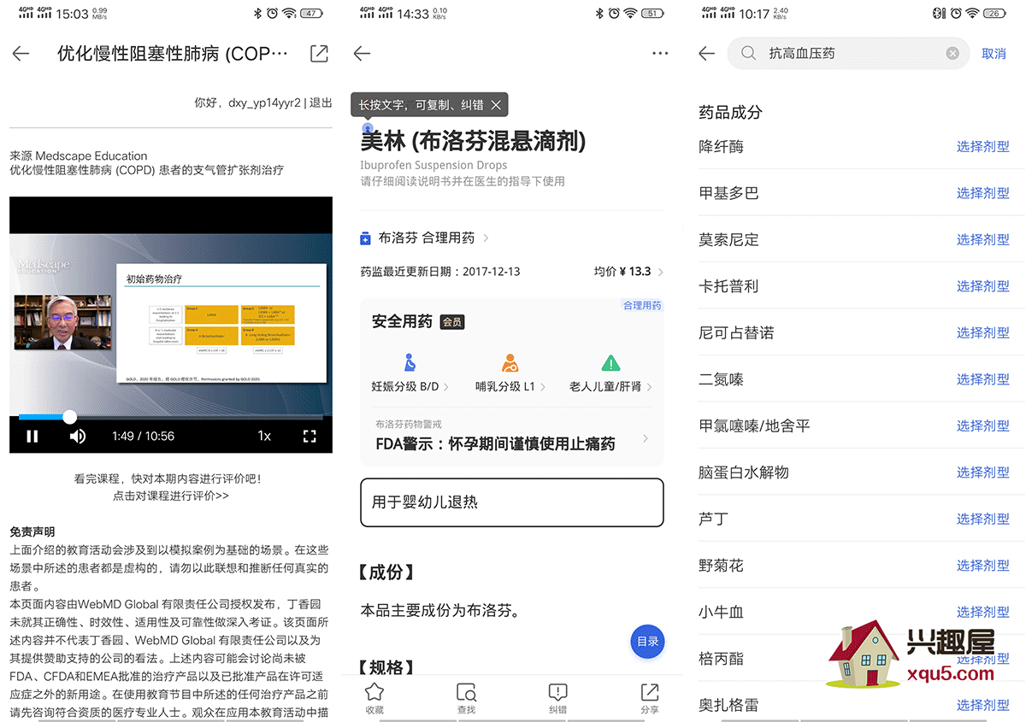Choose 选择剂型 for 二氮嗪
This screenshot has height=722, width=1026.
tap(983, 379)
